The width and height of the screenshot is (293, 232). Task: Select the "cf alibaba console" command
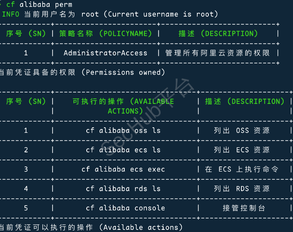coord(125,208)
